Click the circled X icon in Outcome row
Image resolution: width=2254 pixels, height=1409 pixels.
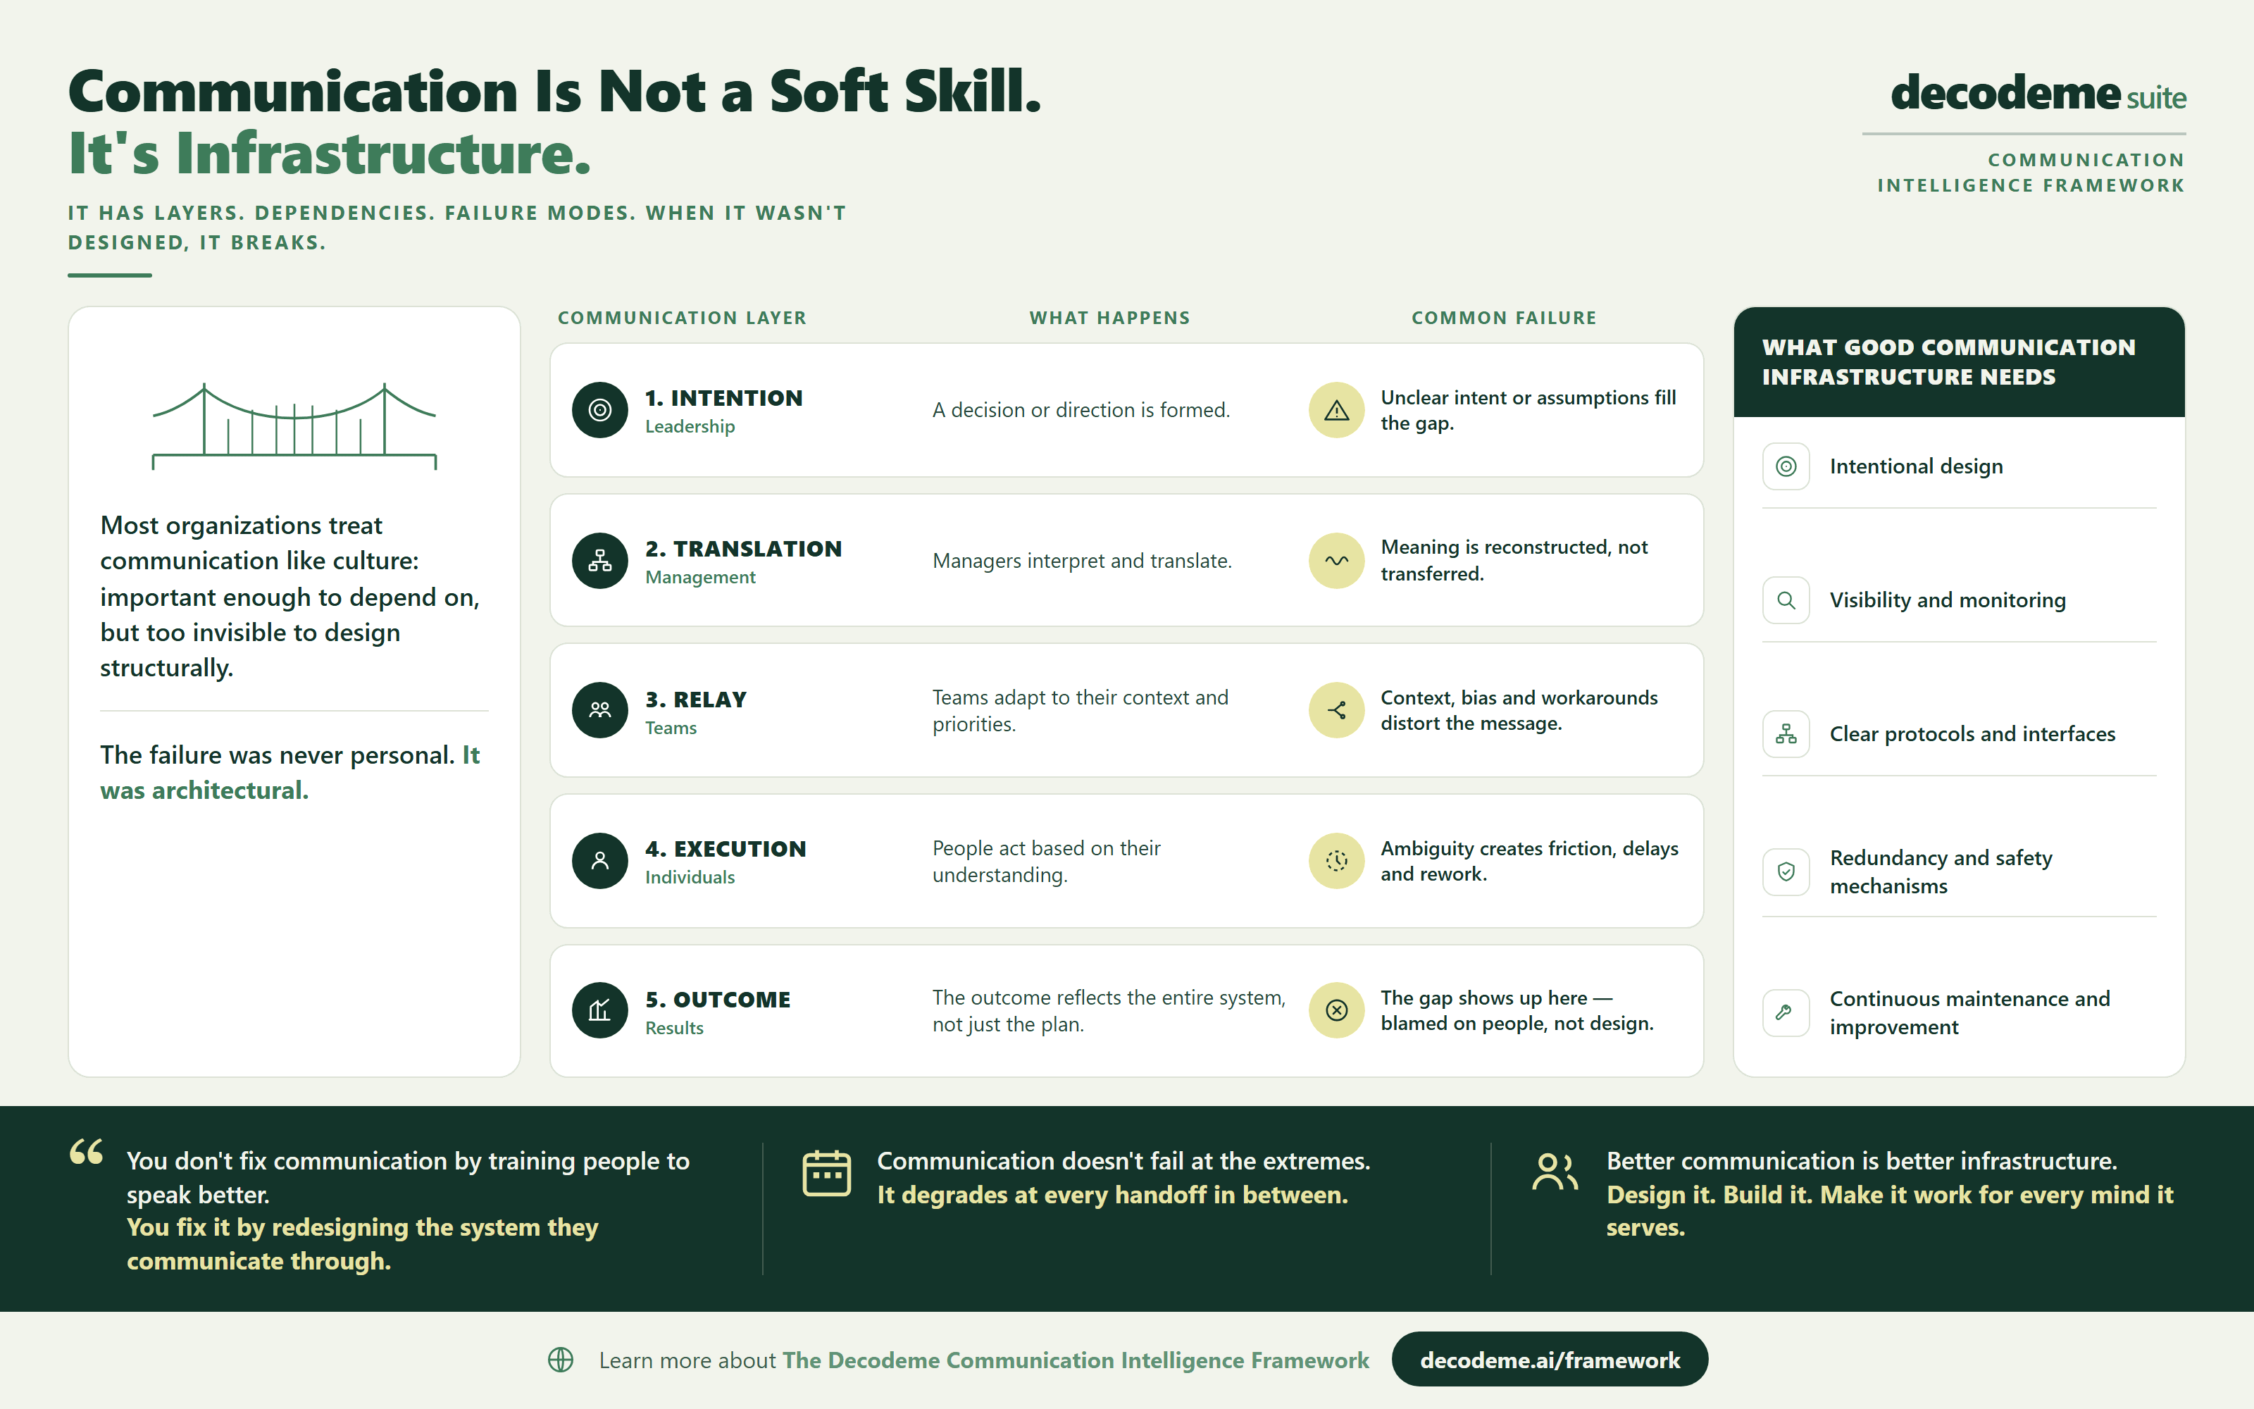[x=1337, y=1010]
